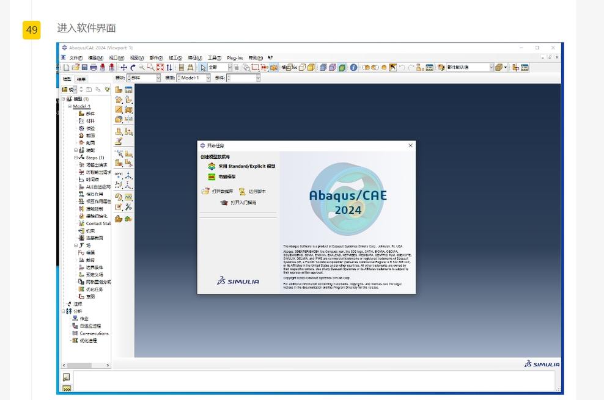Click the Save floppy disk icon
This screenshot has height=400, width=604.
coord(84,67)
